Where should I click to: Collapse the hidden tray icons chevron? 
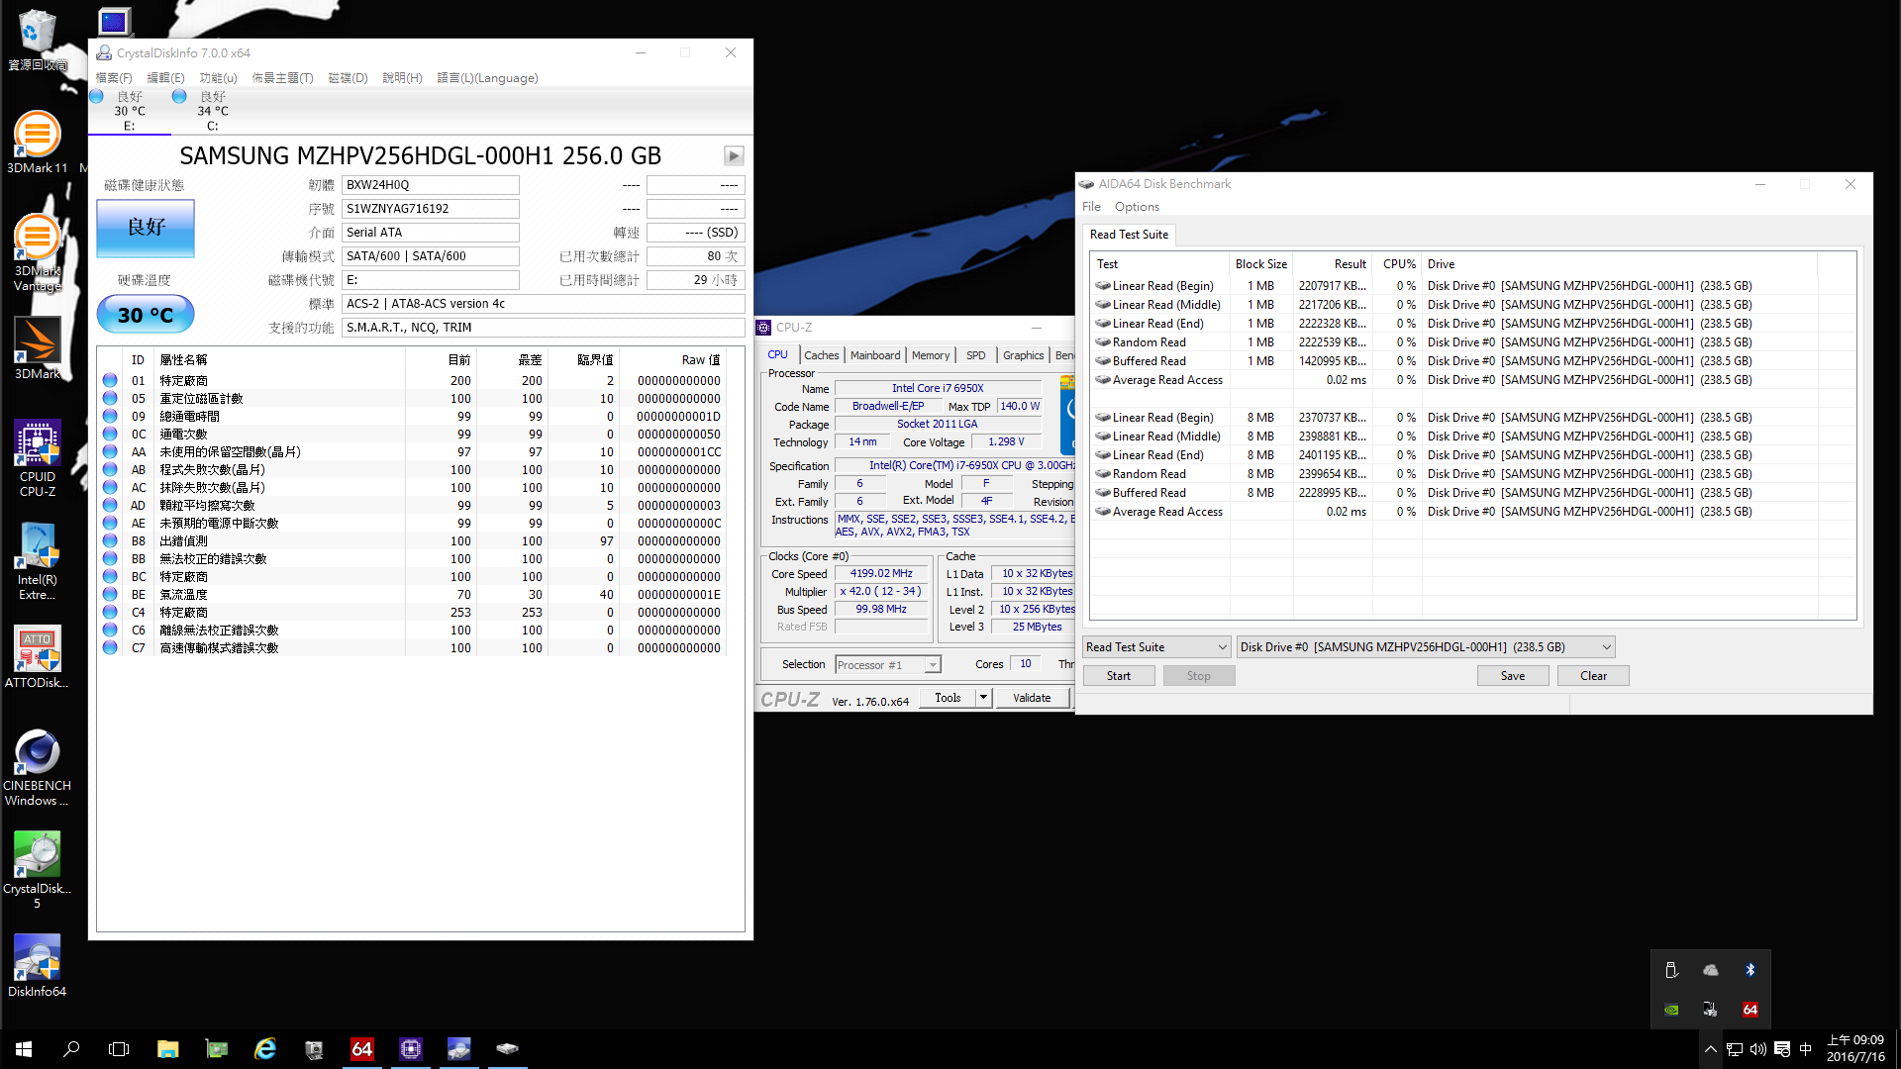click(x=1710, y=1049)
